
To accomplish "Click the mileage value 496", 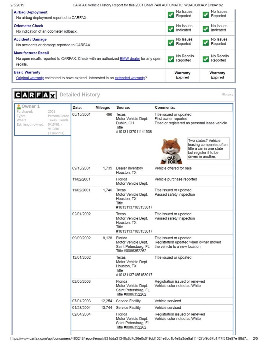I will click(x=109, y=114).
